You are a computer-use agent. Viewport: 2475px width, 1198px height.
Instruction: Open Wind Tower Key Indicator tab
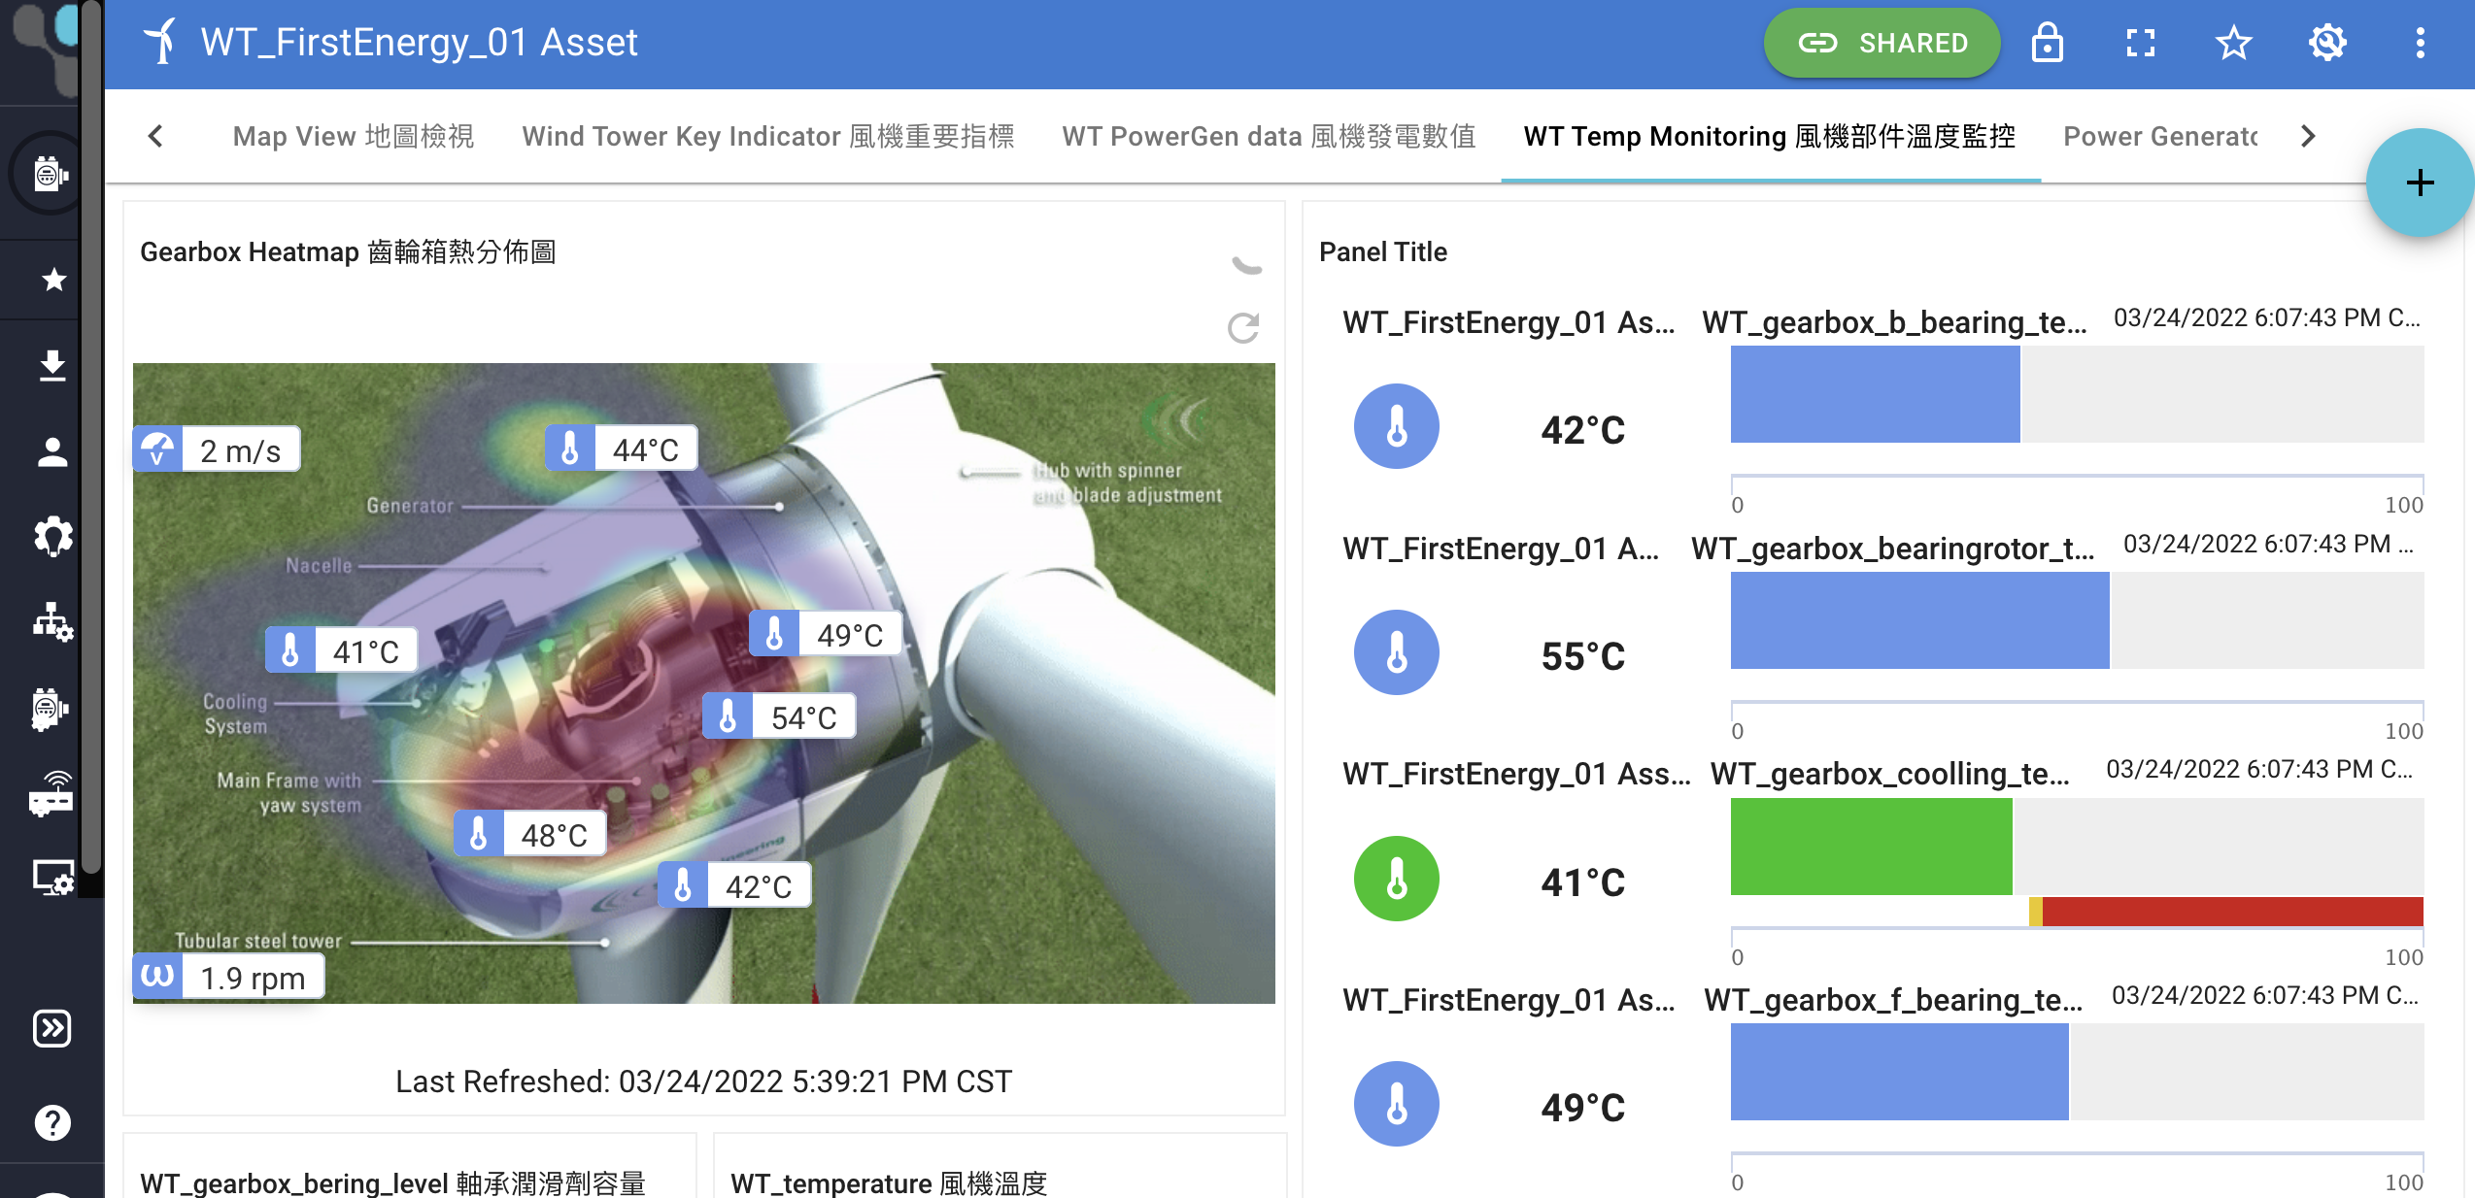pyautogui.click(x=767, y=136)
